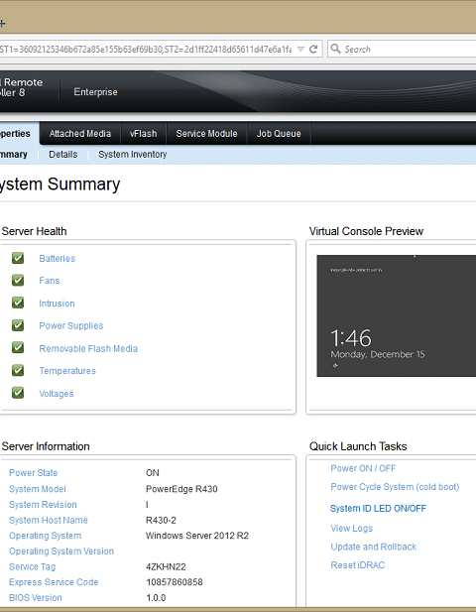Image resolution: width=476 pixels, height=612 pixels.
Task: Click the System Model label link
Action: pos(38,489)
